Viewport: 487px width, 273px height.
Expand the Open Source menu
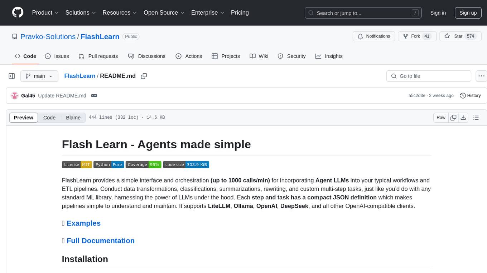coord(164,13)
